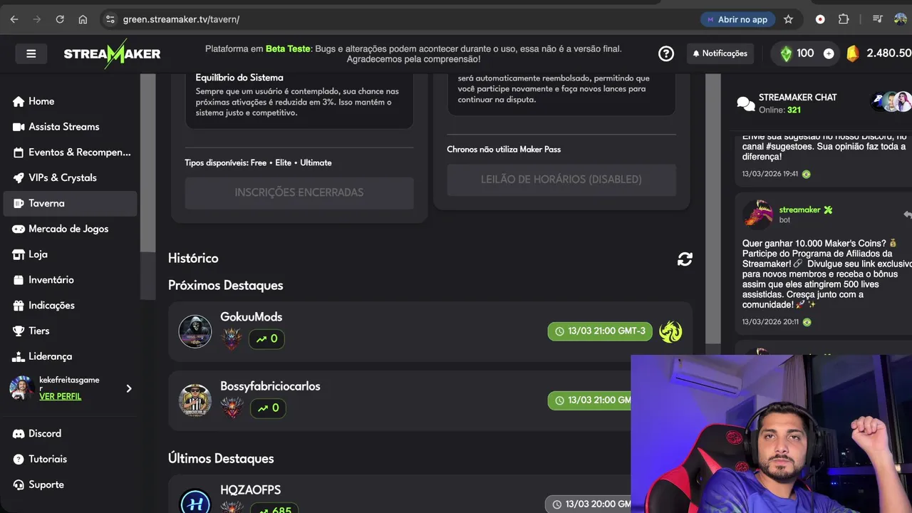Image resolution: width=912 pixels, height=513 pixels.
Task: Open Notificações panel
Action: 720,53
